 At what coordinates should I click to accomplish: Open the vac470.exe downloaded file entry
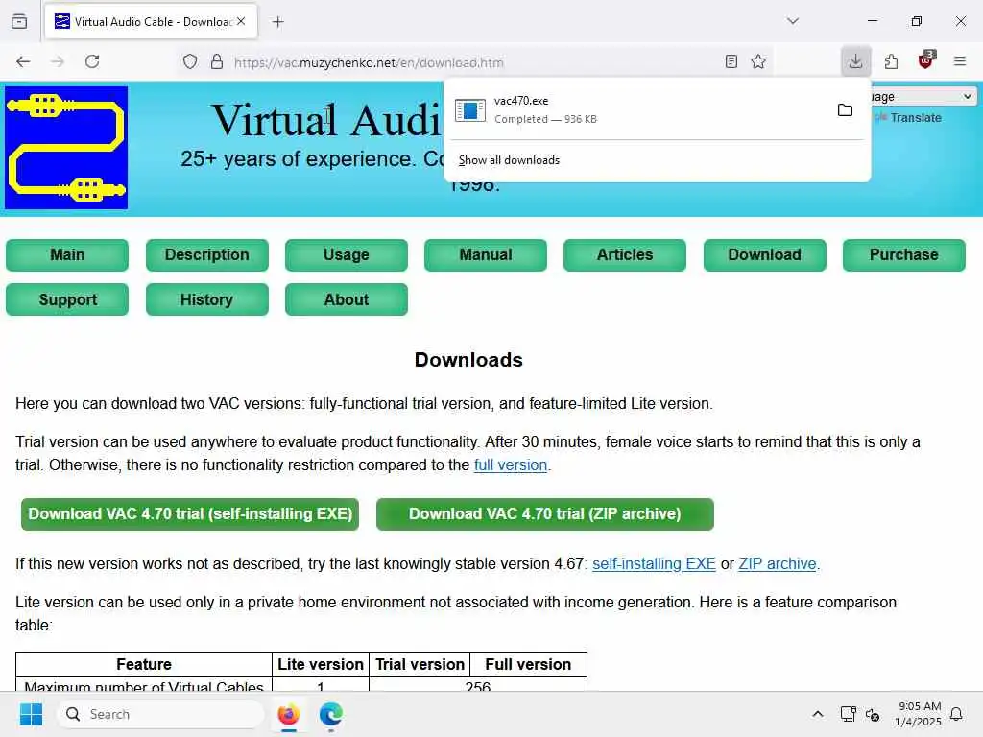click(x=638, y=109)
